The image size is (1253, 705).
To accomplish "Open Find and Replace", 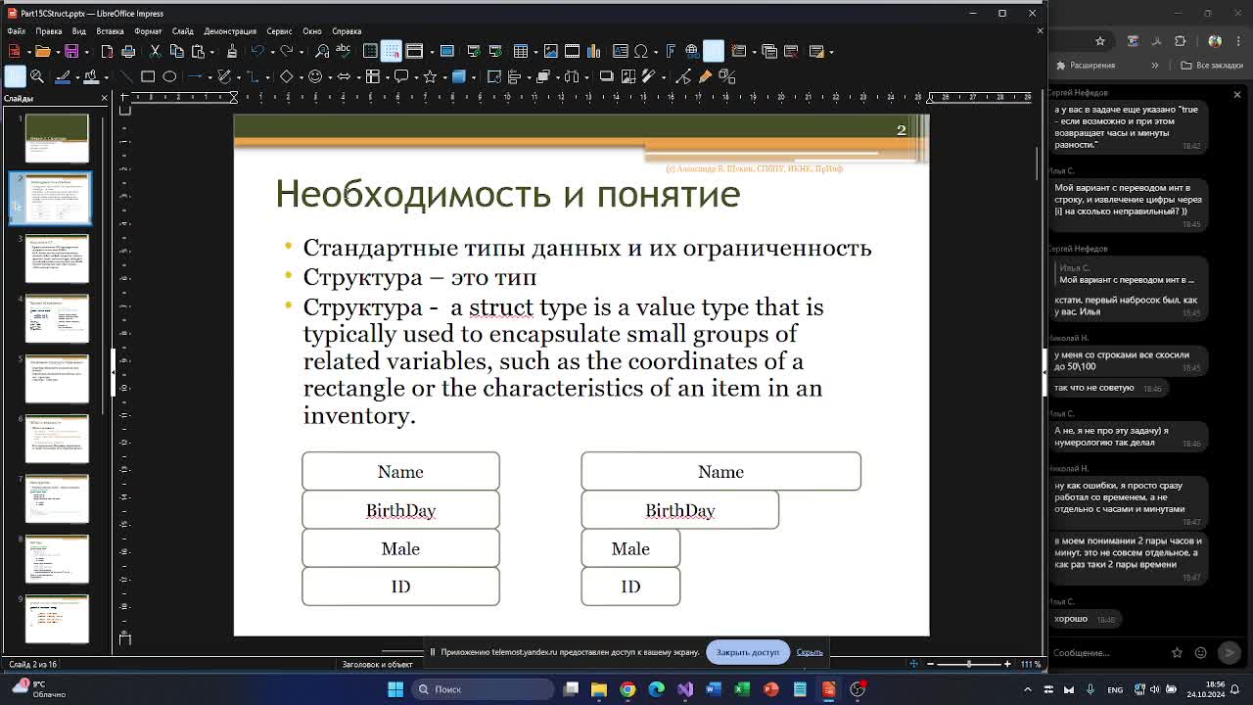I will 321,51.
